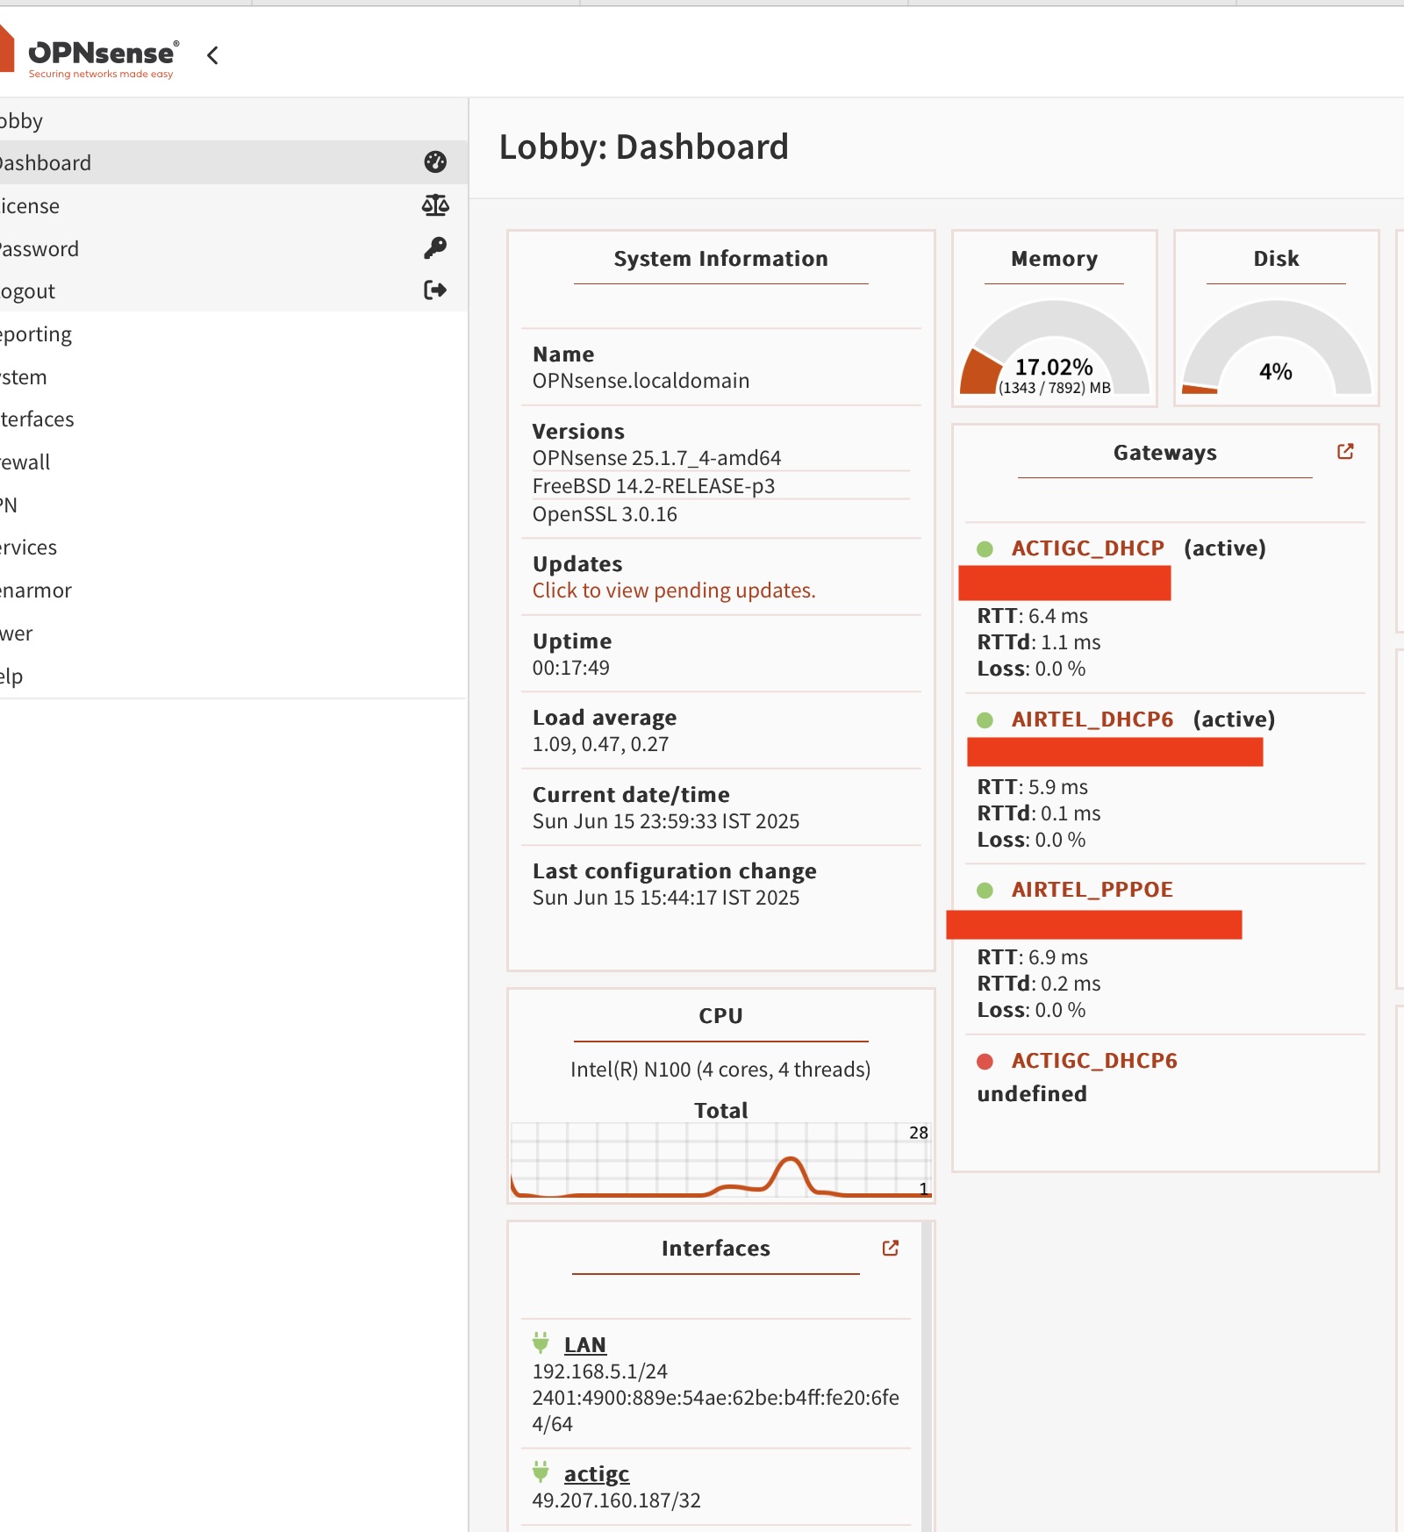This screenshot has height=1532, width=1404.
Task: Click the FreeBSD 14.2-RELEASE-p3 version text
Action: pos(654,486)
